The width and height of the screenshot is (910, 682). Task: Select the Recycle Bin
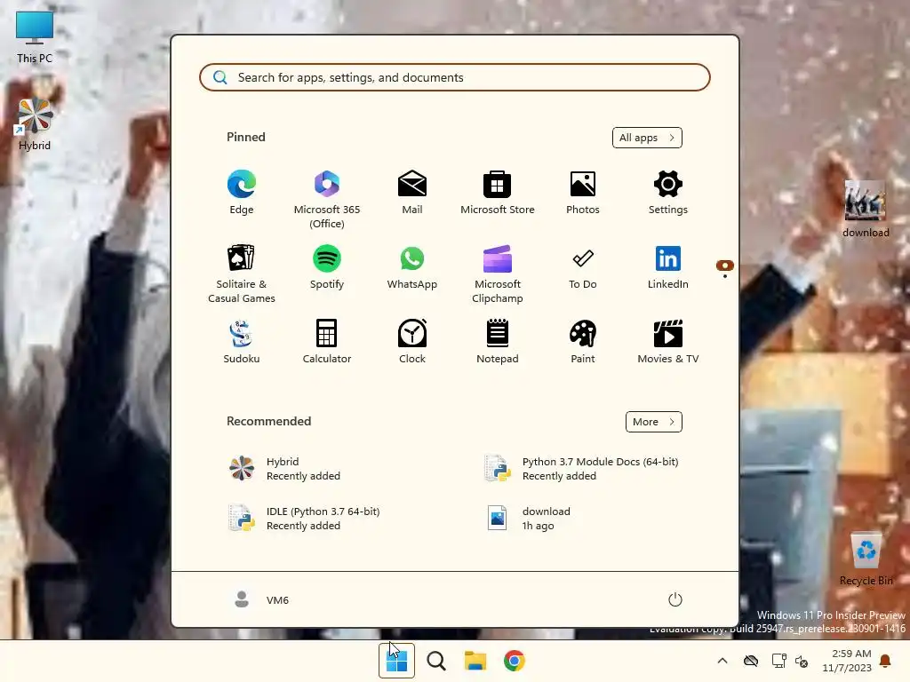[866, 559]
